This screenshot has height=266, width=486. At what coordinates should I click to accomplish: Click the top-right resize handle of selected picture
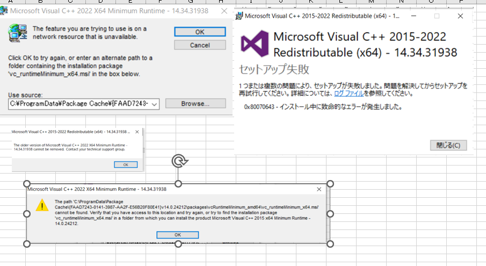[330, 184]
